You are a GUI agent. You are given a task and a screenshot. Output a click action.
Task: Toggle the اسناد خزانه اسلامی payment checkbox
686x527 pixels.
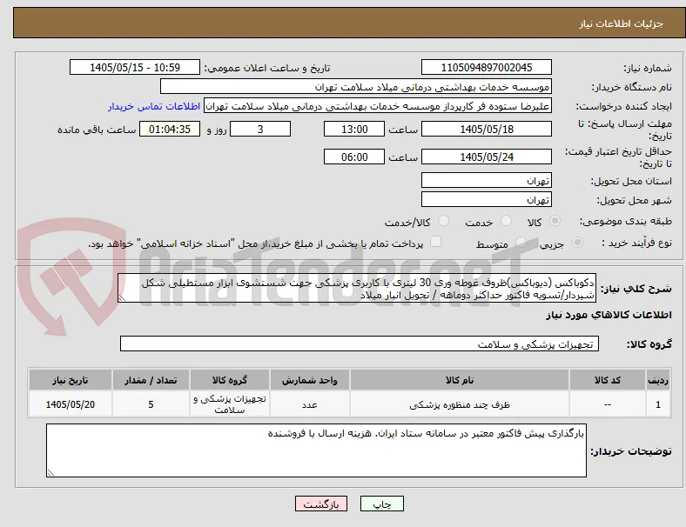tap(436, 242)
